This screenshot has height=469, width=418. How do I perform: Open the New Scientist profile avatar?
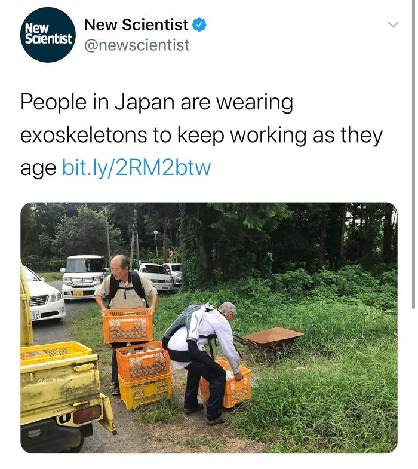tap(48, 35)
